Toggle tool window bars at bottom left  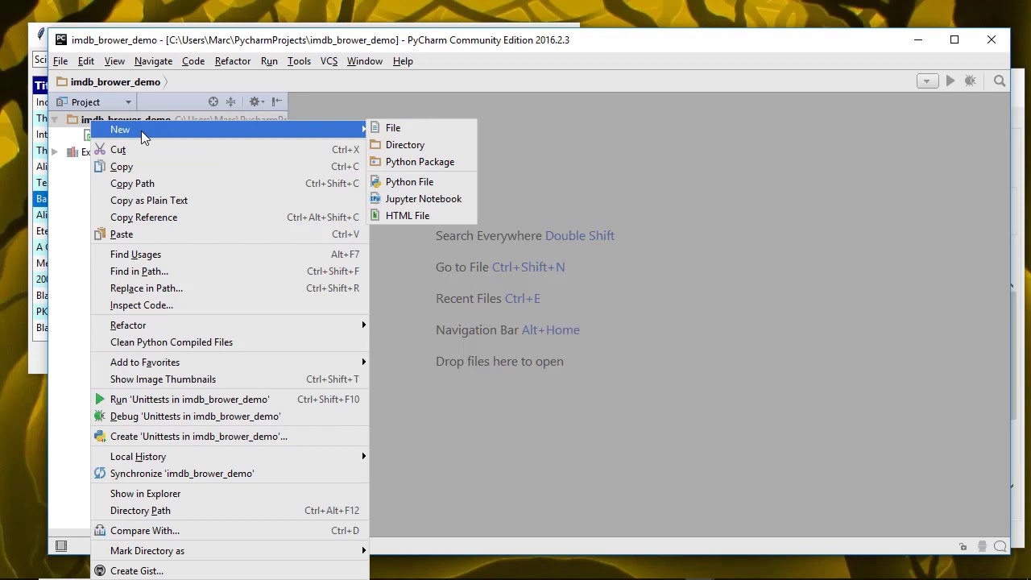pos(61,546)
